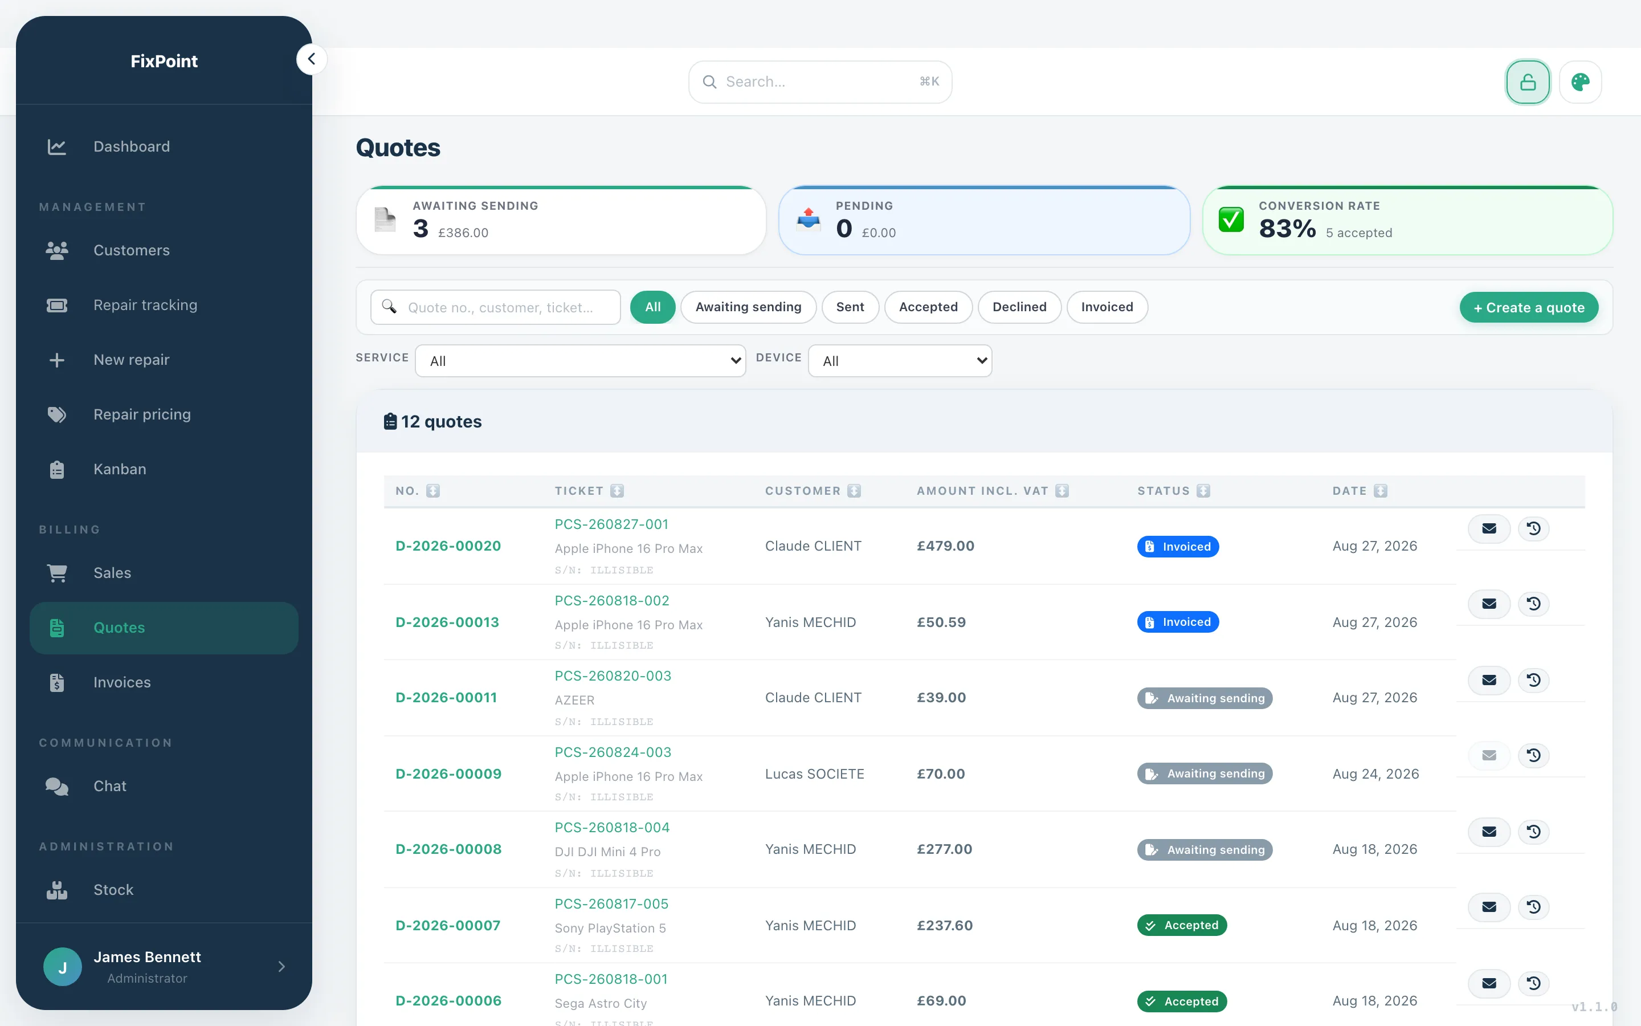Open Chat in the sidebar
Image resolution: width=1641 pixels, height=1026 pixels.
[x=164, y=787]
